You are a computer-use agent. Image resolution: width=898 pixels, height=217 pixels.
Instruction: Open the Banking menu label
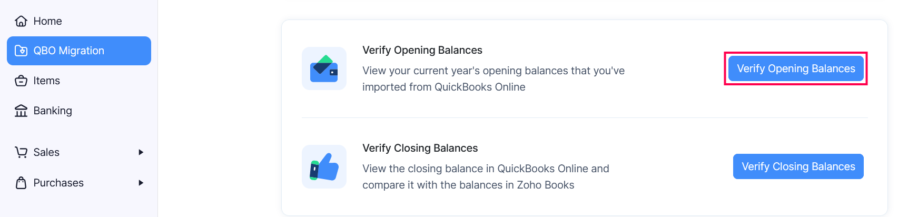pyautogui.click(x=53, y=111)
